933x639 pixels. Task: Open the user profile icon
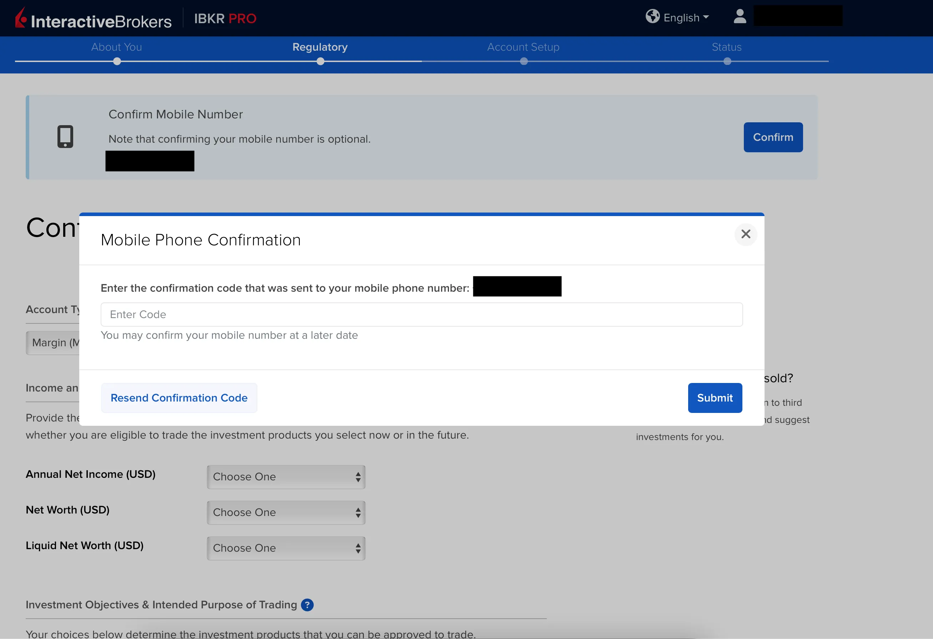pyautogui.click(x=740, y=16)
